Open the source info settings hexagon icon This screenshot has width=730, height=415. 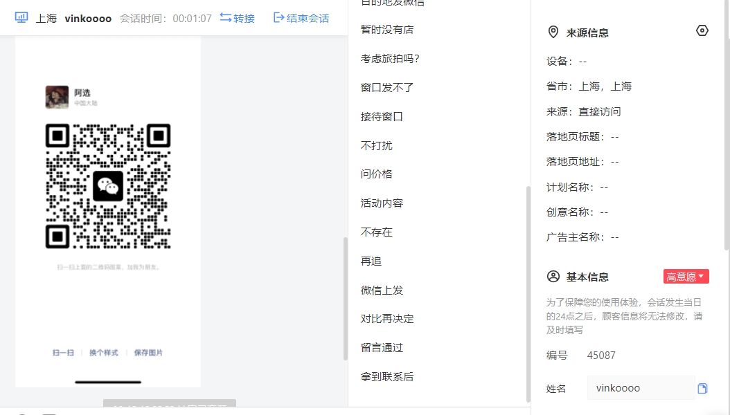click(x=702, y=30)
